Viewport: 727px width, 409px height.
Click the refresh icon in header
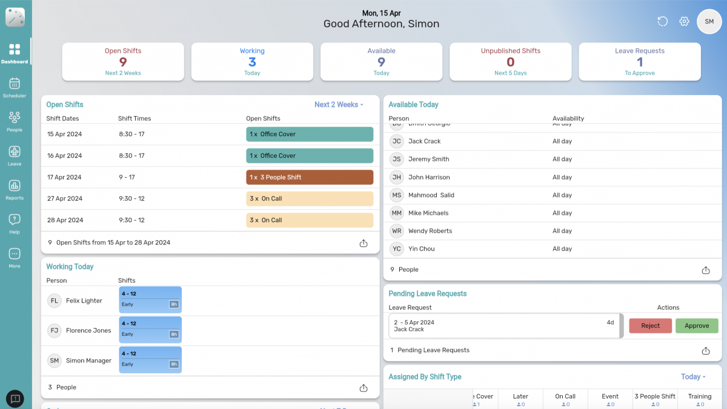(x=663, y=22)
